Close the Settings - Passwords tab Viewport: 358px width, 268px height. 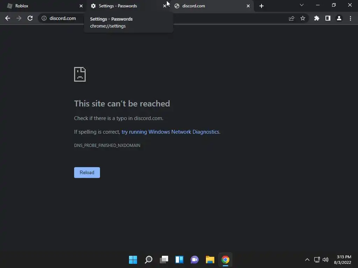click(x=164, y=6)
